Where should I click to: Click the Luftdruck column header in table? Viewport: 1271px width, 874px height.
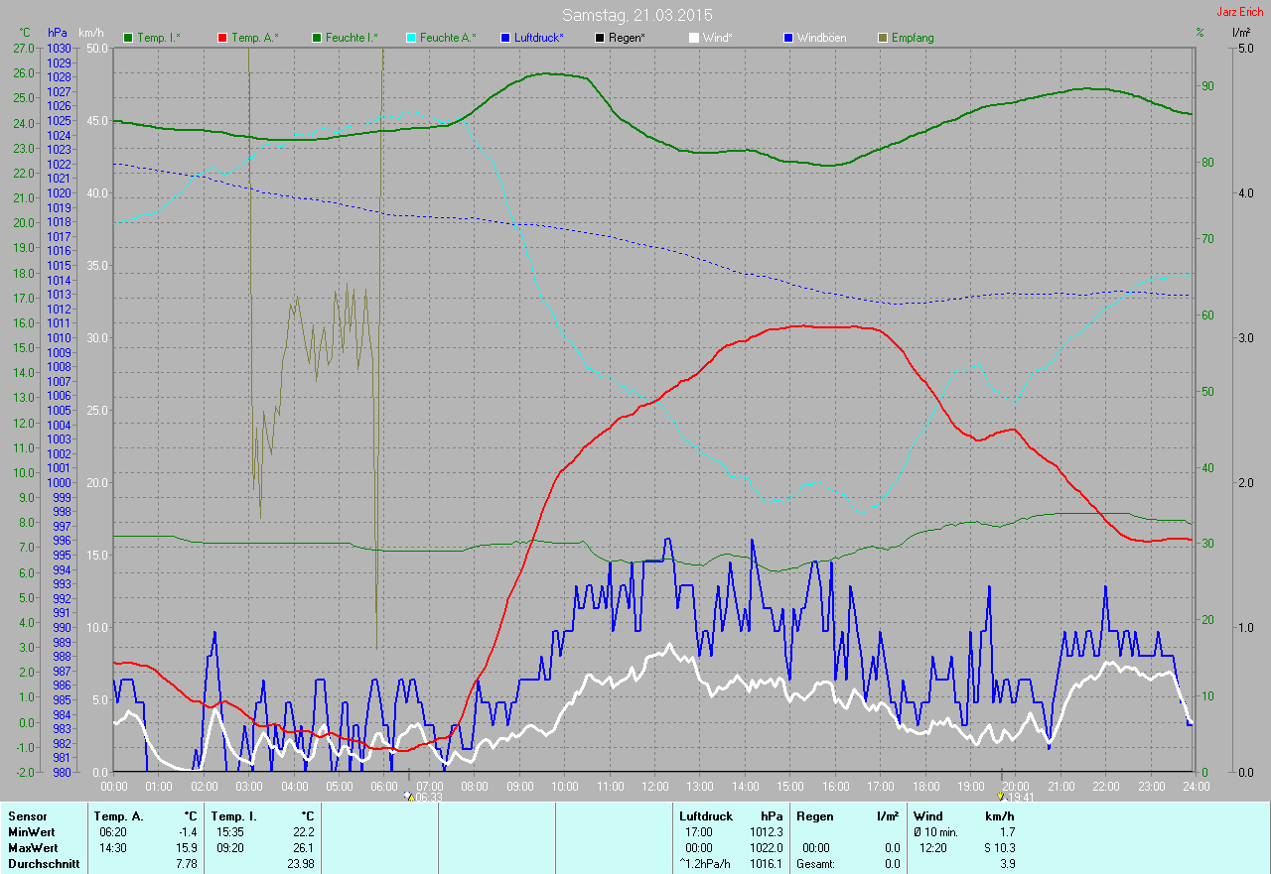tap(706, 816)
